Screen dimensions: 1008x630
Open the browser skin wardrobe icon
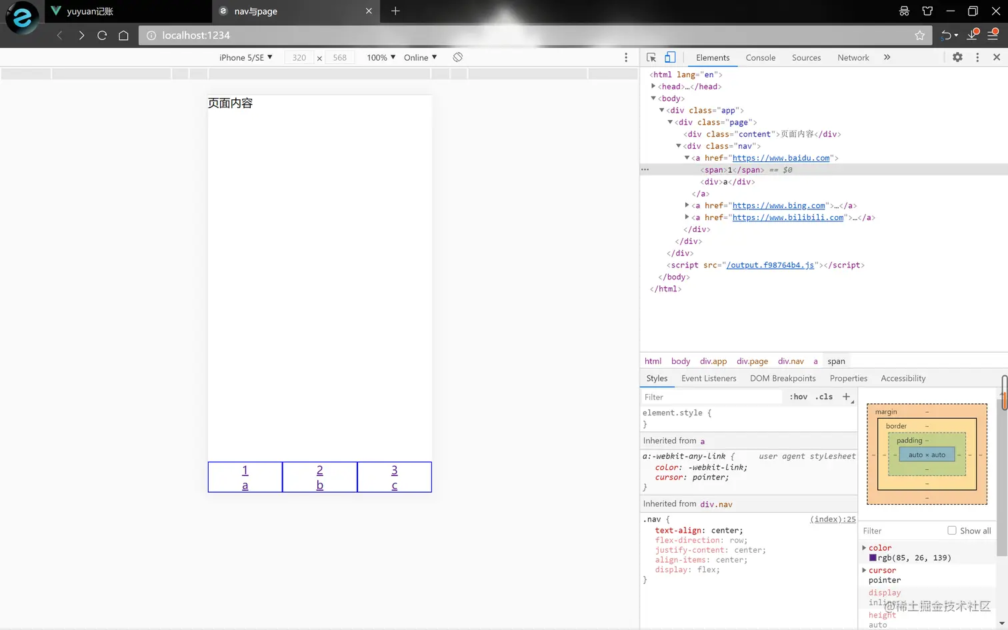tap(927, 11)
